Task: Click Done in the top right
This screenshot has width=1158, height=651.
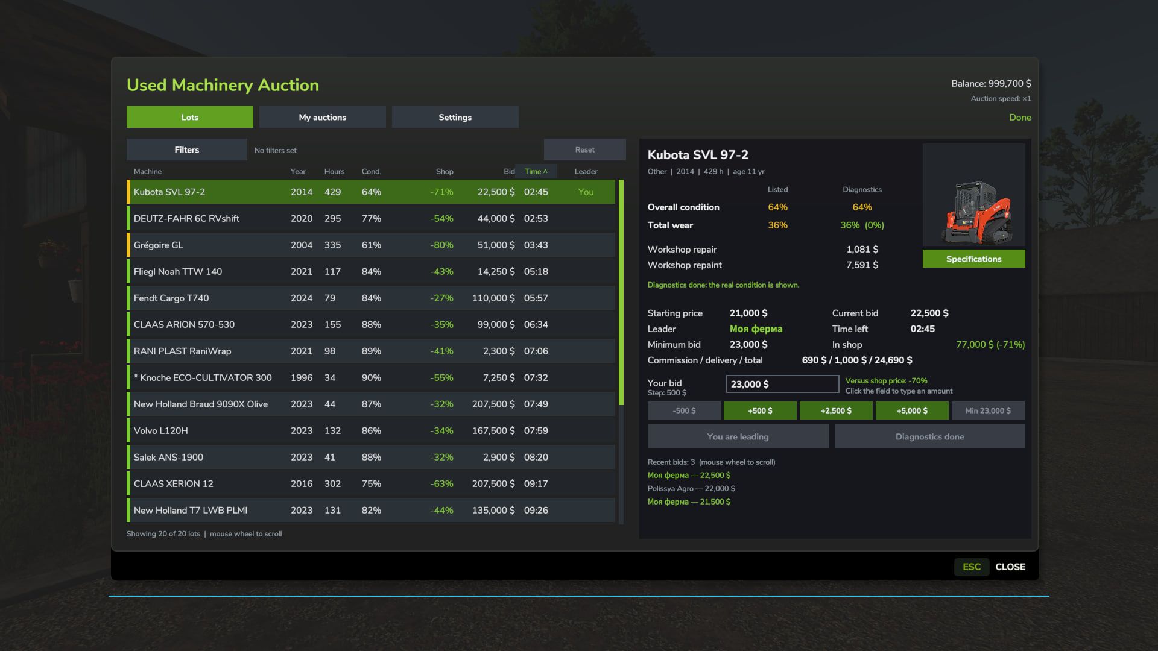Action: [x=1020, y=117]
